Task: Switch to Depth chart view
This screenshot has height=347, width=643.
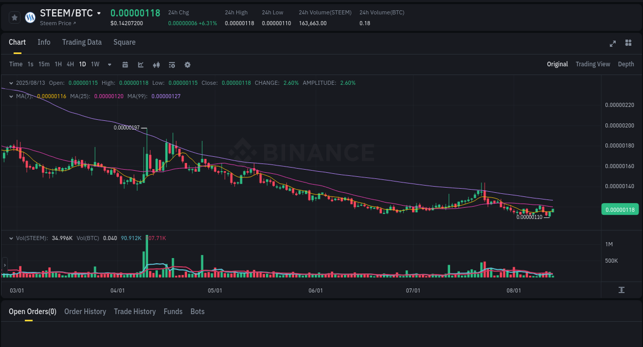Action: click(x=626, y=64)
